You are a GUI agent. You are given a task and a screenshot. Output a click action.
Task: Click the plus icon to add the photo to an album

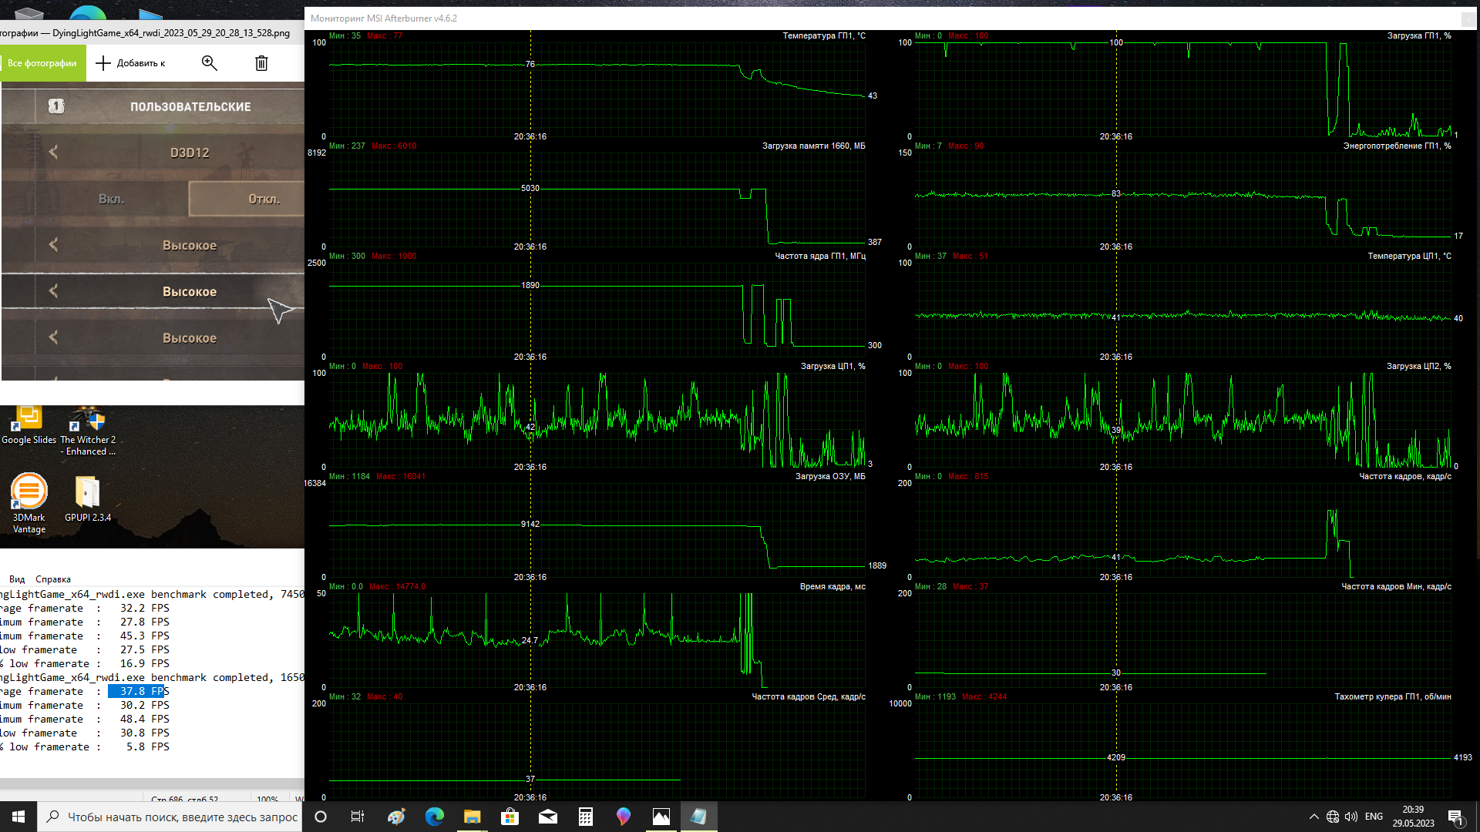103,63
